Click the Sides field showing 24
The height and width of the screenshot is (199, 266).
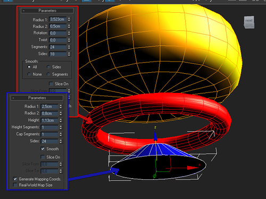point(49,141)
